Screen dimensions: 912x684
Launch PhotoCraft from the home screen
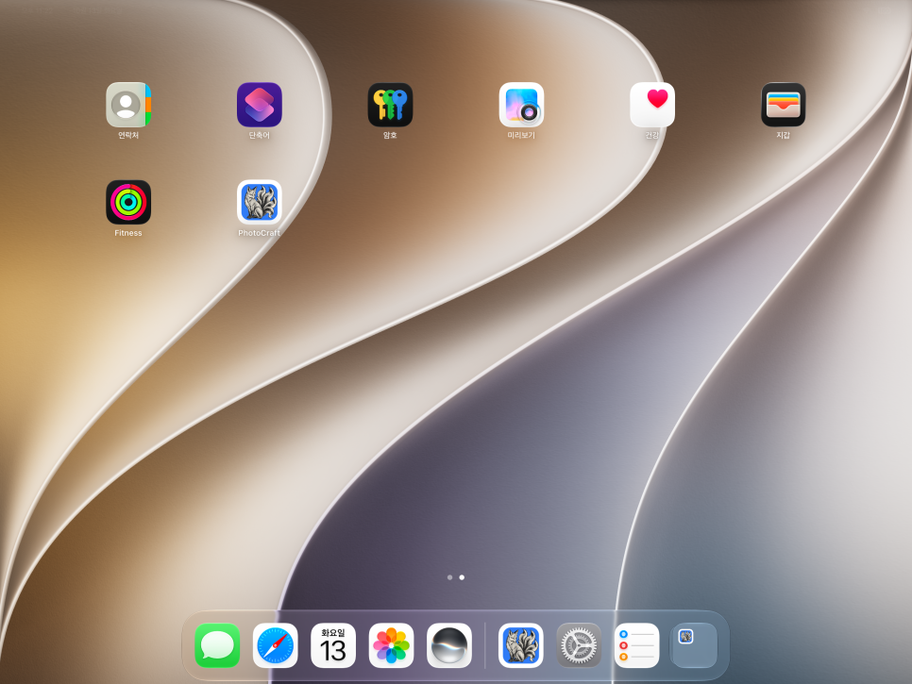(260, 202)
